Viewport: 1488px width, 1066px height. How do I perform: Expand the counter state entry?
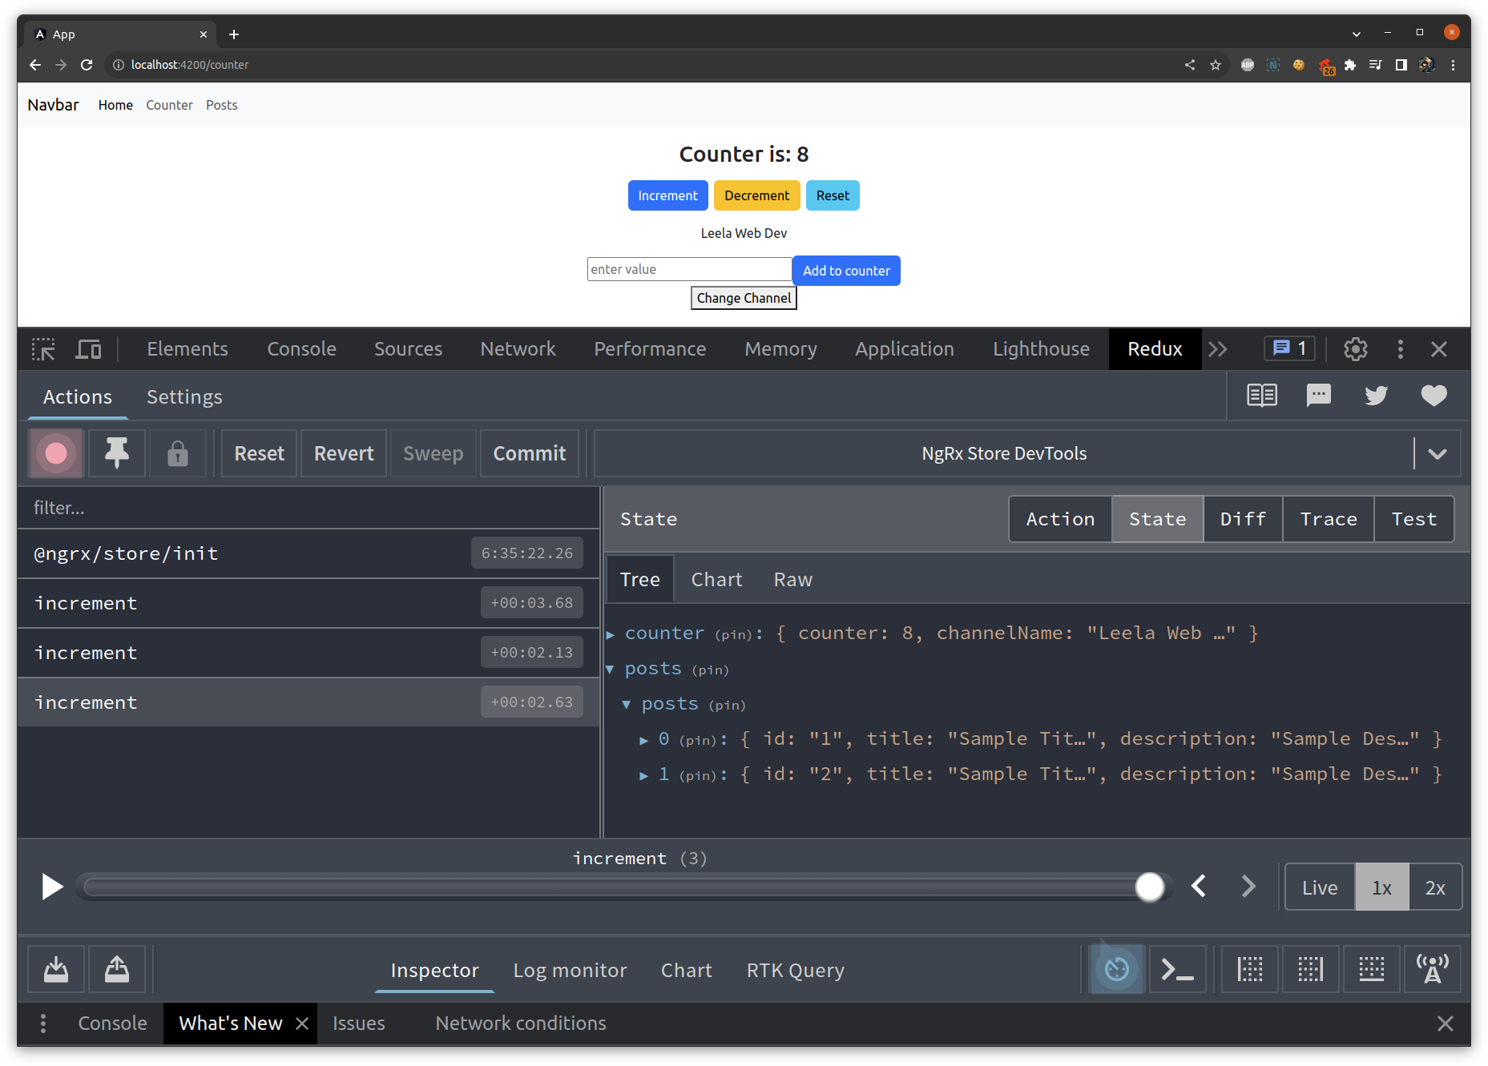tap(611, 633)
